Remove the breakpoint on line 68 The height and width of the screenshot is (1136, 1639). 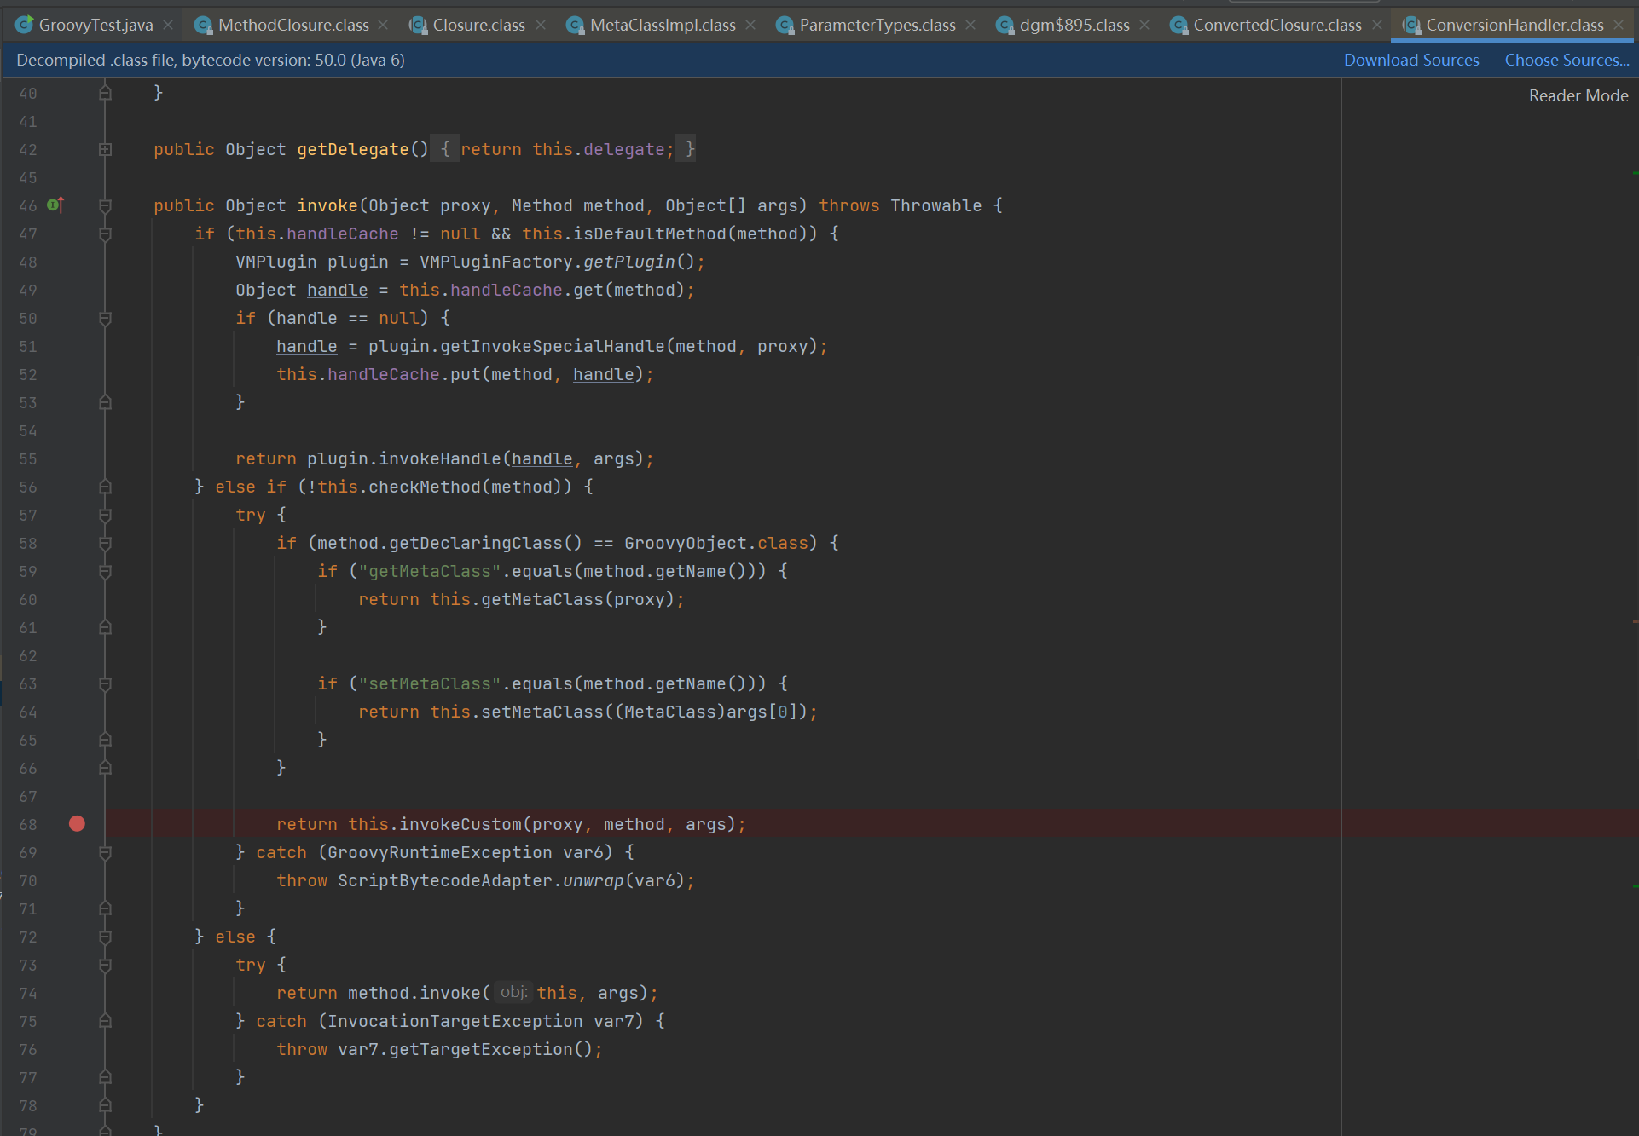pos(77,823)
